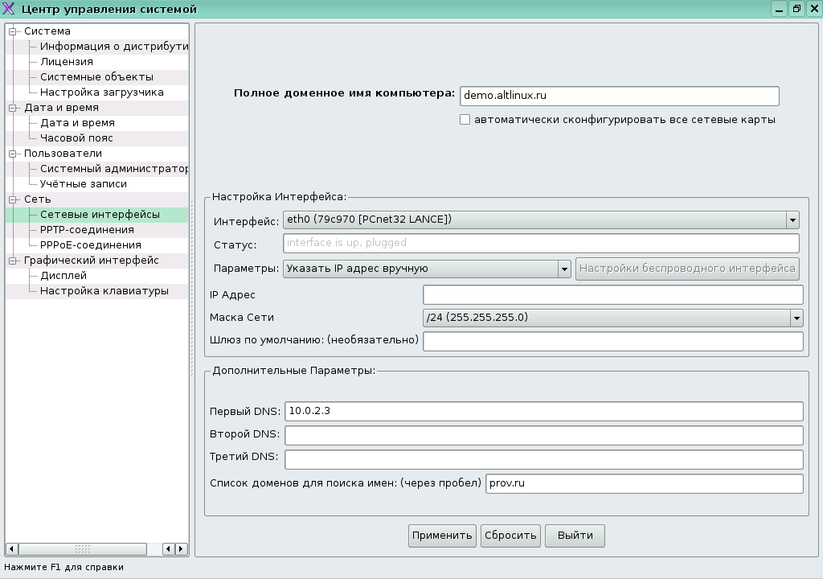Click the Выйти button
This screenshot has height=579, width=823.
coord(575,536)
